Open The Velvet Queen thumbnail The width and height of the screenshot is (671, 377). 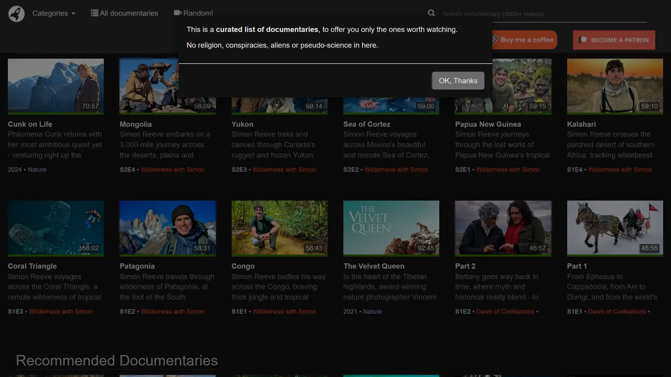[391, 228]
